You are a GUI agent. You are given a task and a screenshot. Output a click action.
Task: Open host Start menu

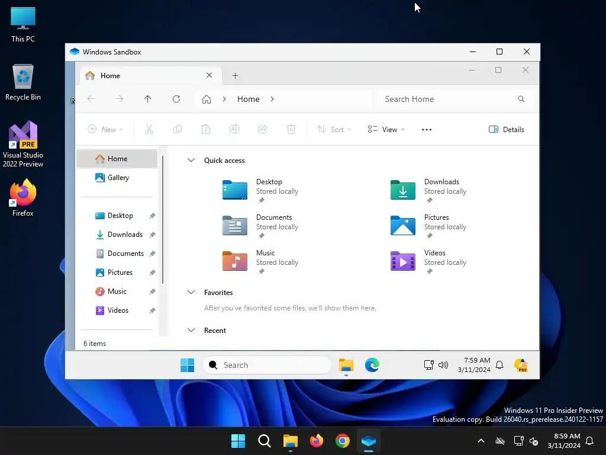[x=238, y=441]
